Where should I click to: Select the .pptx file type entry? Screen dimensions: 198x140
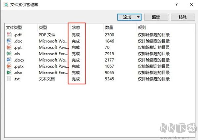coord(19,67)
